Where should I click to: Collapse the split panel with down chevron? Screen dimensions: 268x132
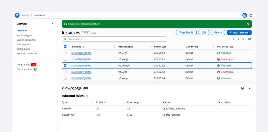[250, 88]
